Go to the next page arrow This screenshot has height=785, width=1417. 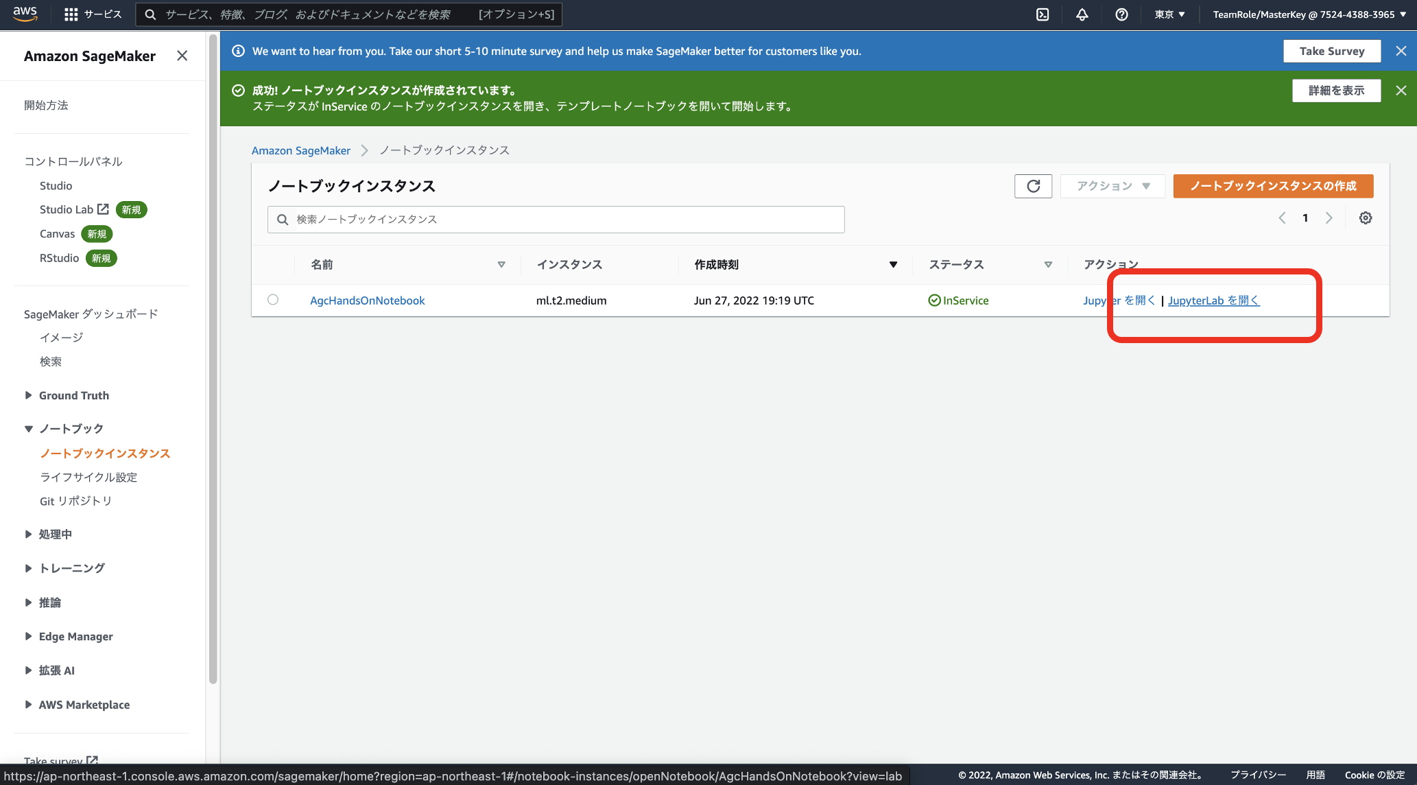pyautogui.click(x=1329, y=218)
